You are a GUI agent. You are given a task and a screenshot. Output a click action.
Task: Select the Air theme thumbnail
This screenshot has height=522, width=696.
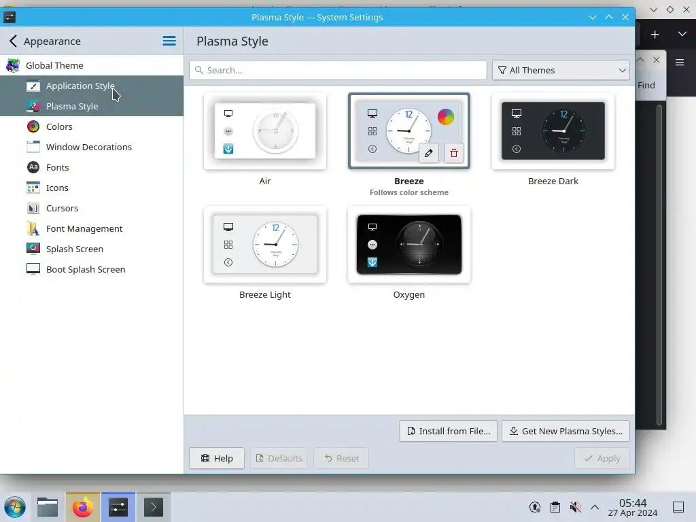click(265, 131)
